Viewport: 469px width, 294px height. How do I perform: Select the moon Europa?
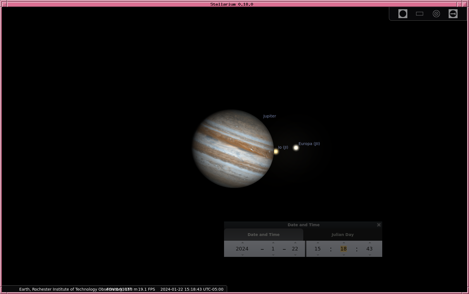[296, 148]
